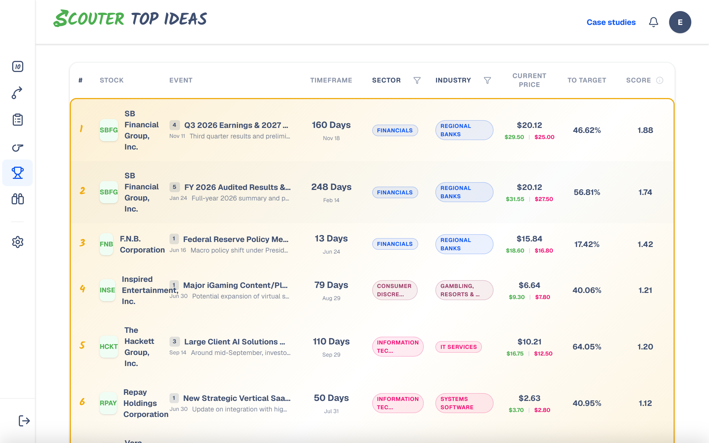This screenshot has height=443, width=709.
Task: Open the Sector filter funnel
Action: 417,80
